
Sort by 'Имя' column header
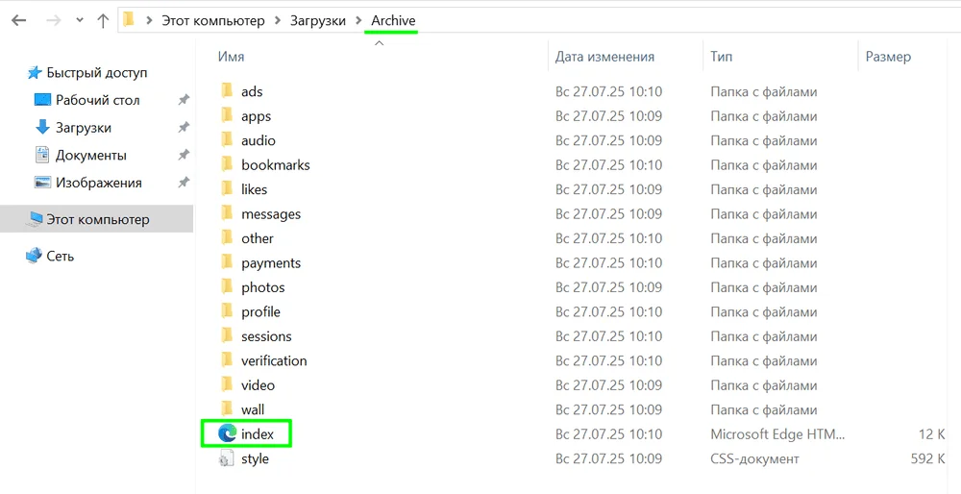[231, 57]
